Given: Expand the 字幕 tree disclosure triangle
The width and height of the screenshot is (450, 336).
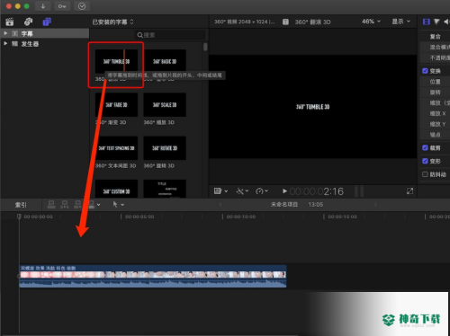Looking at the screenshot, I should click(x=5, y=33).
